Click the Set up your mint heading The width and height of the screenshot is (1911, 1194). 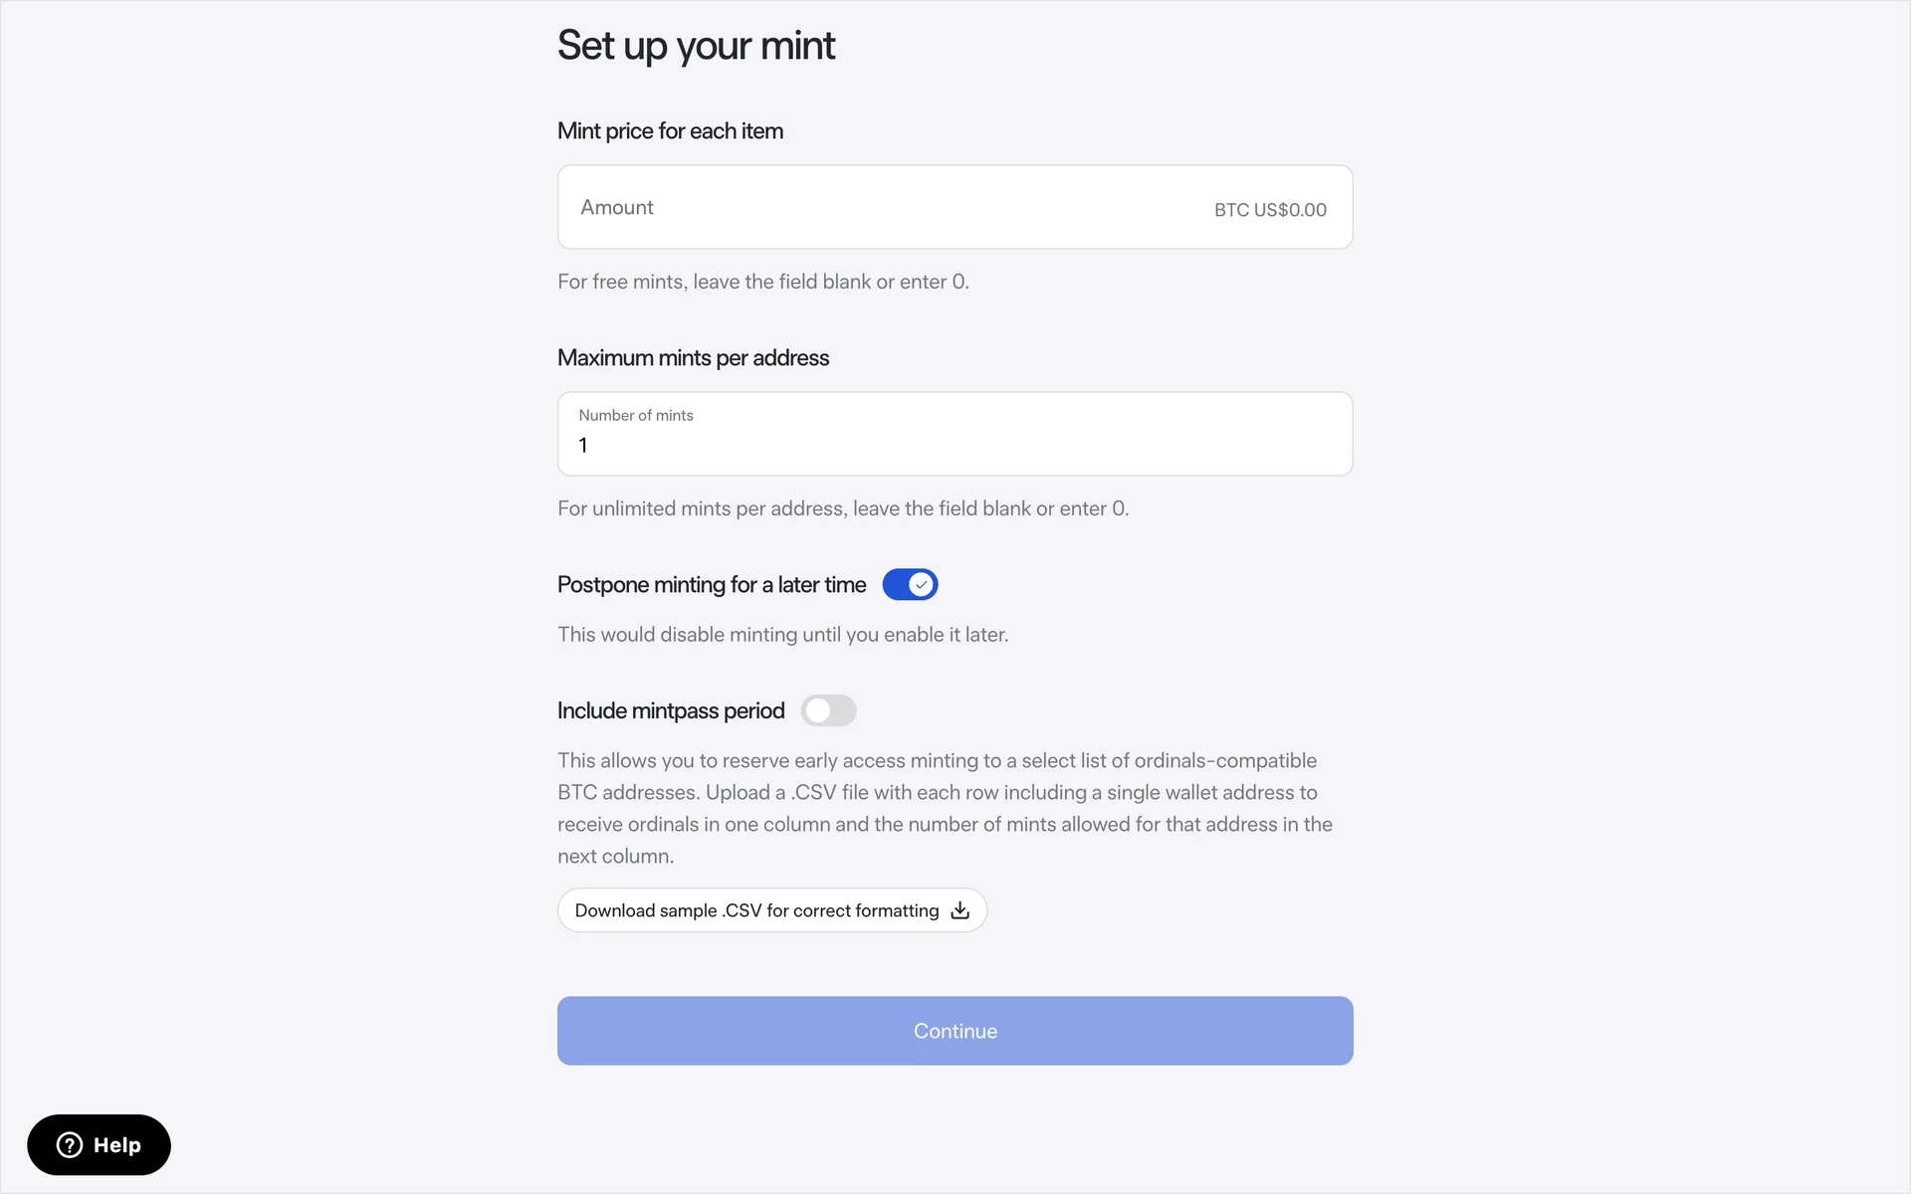[696, 46]
